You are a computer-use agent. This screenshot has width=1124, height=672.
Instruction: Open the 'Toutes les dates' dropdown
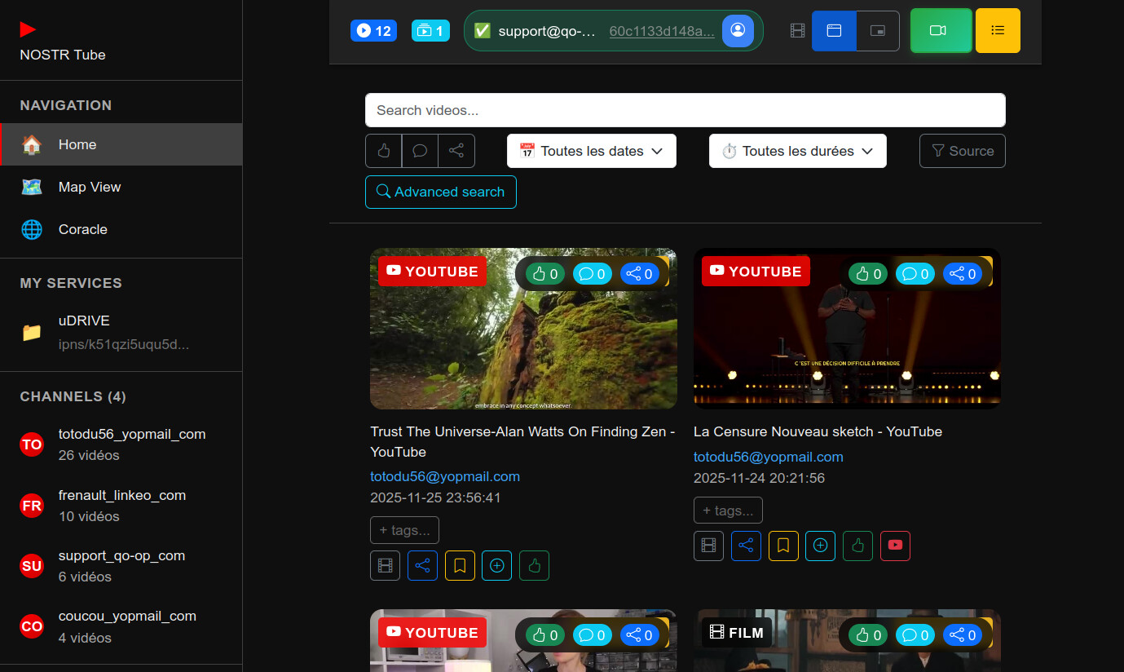[x=591, y=151]
